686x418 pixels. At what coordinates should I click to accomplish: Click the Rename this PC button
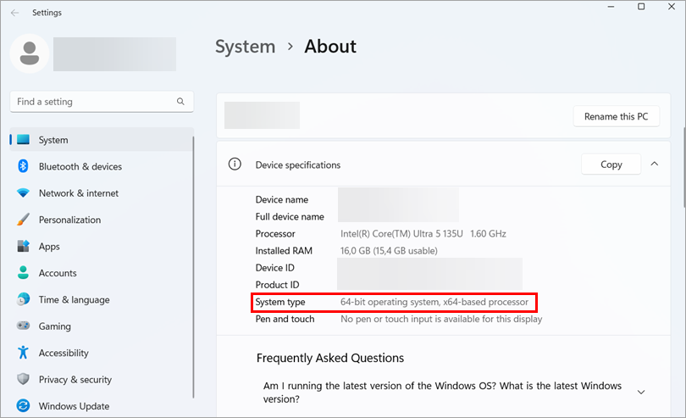tap(616, 117)
